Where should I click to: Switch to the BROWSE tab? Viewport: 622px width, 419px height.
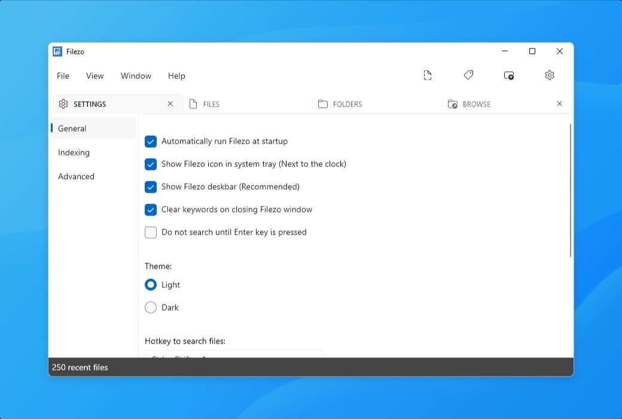(x=507, y=104)
